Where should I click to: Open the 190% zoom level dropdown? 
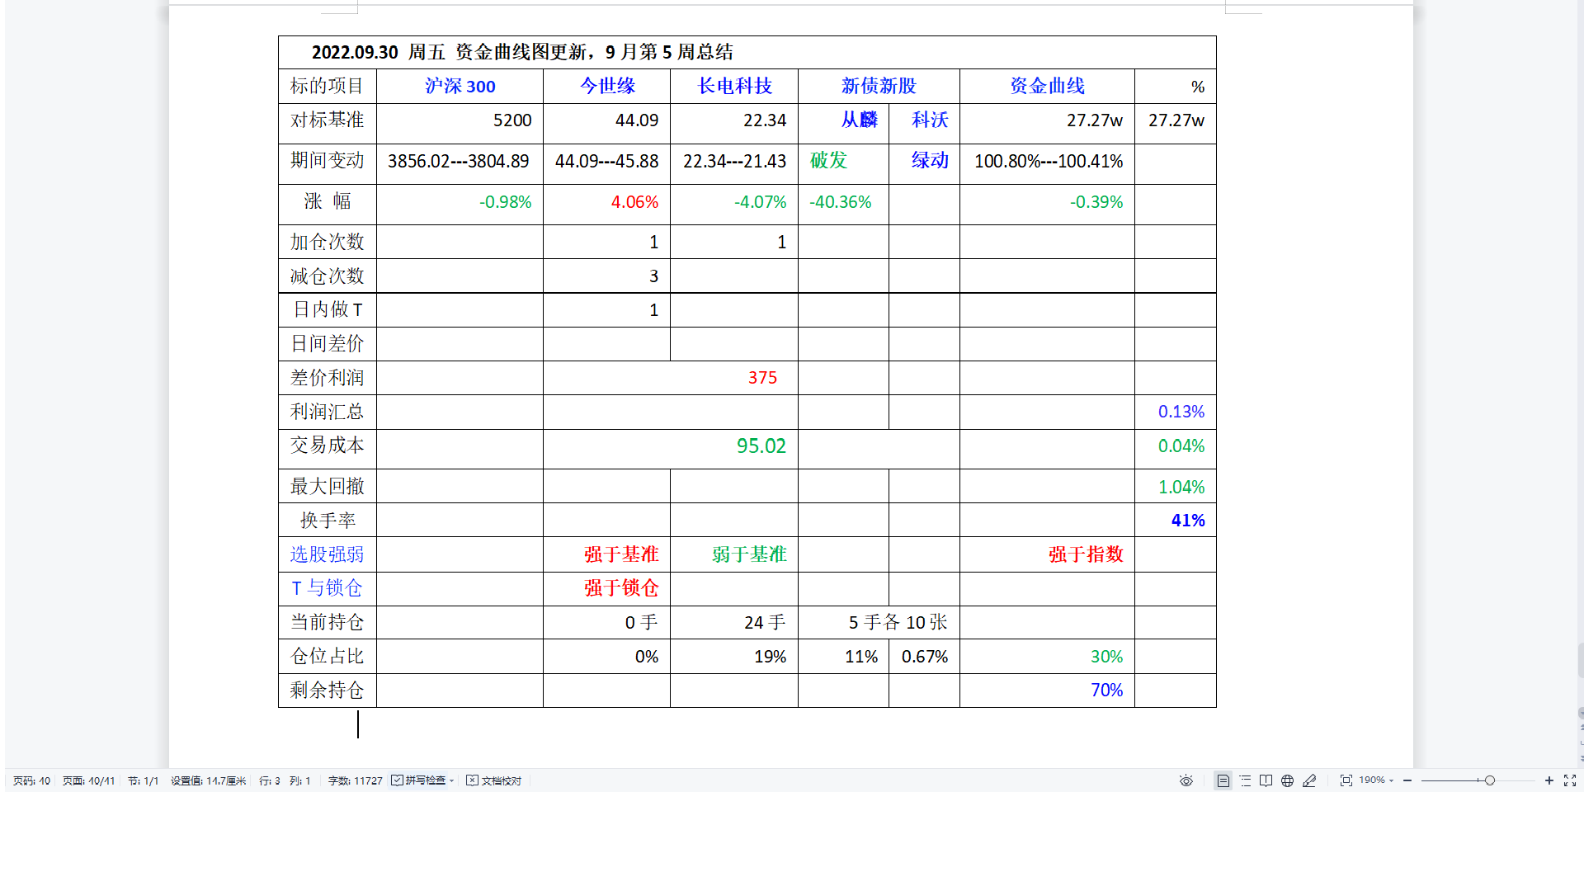[x=1391, y=780]
